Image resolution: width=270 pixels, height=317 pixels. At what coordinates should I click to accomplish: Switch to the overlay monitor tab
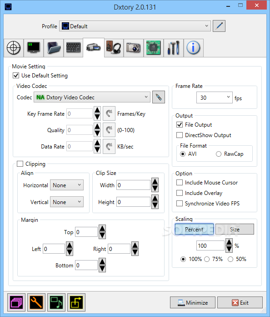point(34,48)
